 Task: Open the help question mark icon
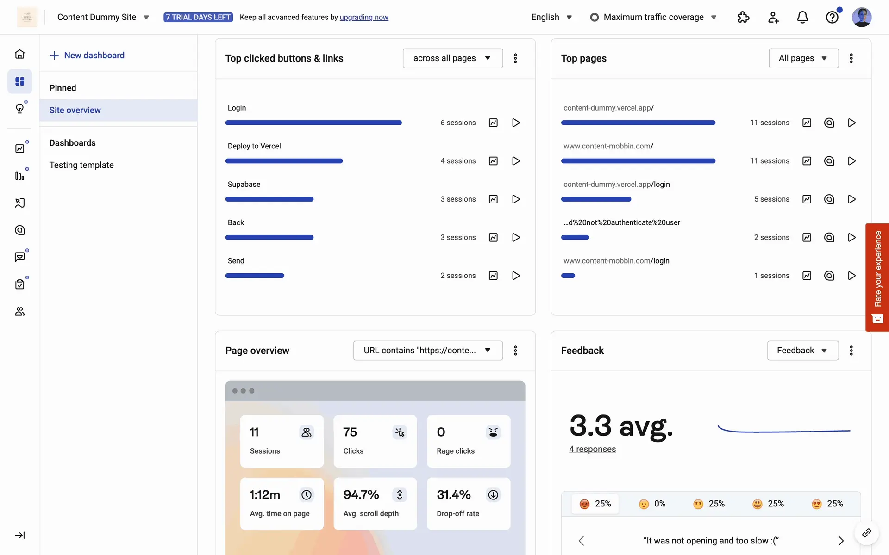(832, 17)
